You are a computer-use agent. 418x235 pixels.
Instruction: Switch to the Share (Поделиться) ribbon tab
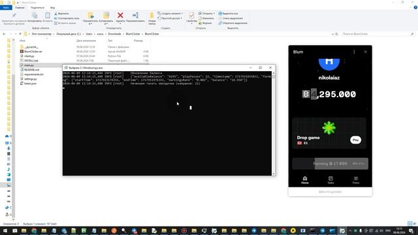pyautogui.click(x=37, y=7)
